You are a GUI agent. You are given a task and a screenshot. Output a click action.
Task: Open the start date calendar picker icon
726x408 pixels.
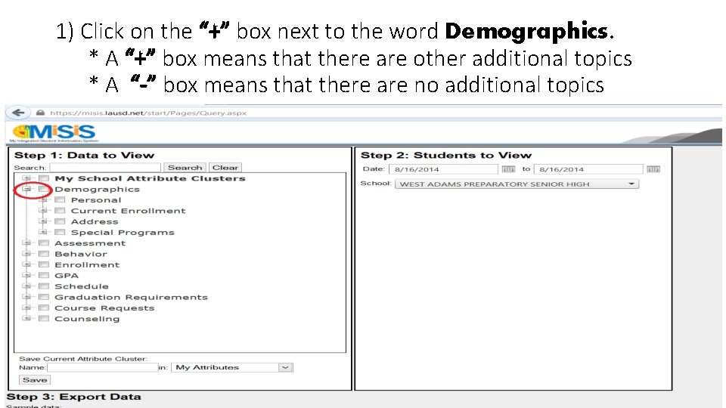tap(508, 169)
